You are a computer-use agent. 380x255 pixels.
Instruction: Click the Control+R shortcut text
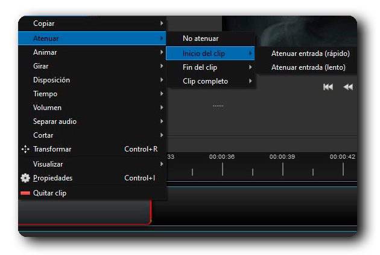(x=141, y=149)
